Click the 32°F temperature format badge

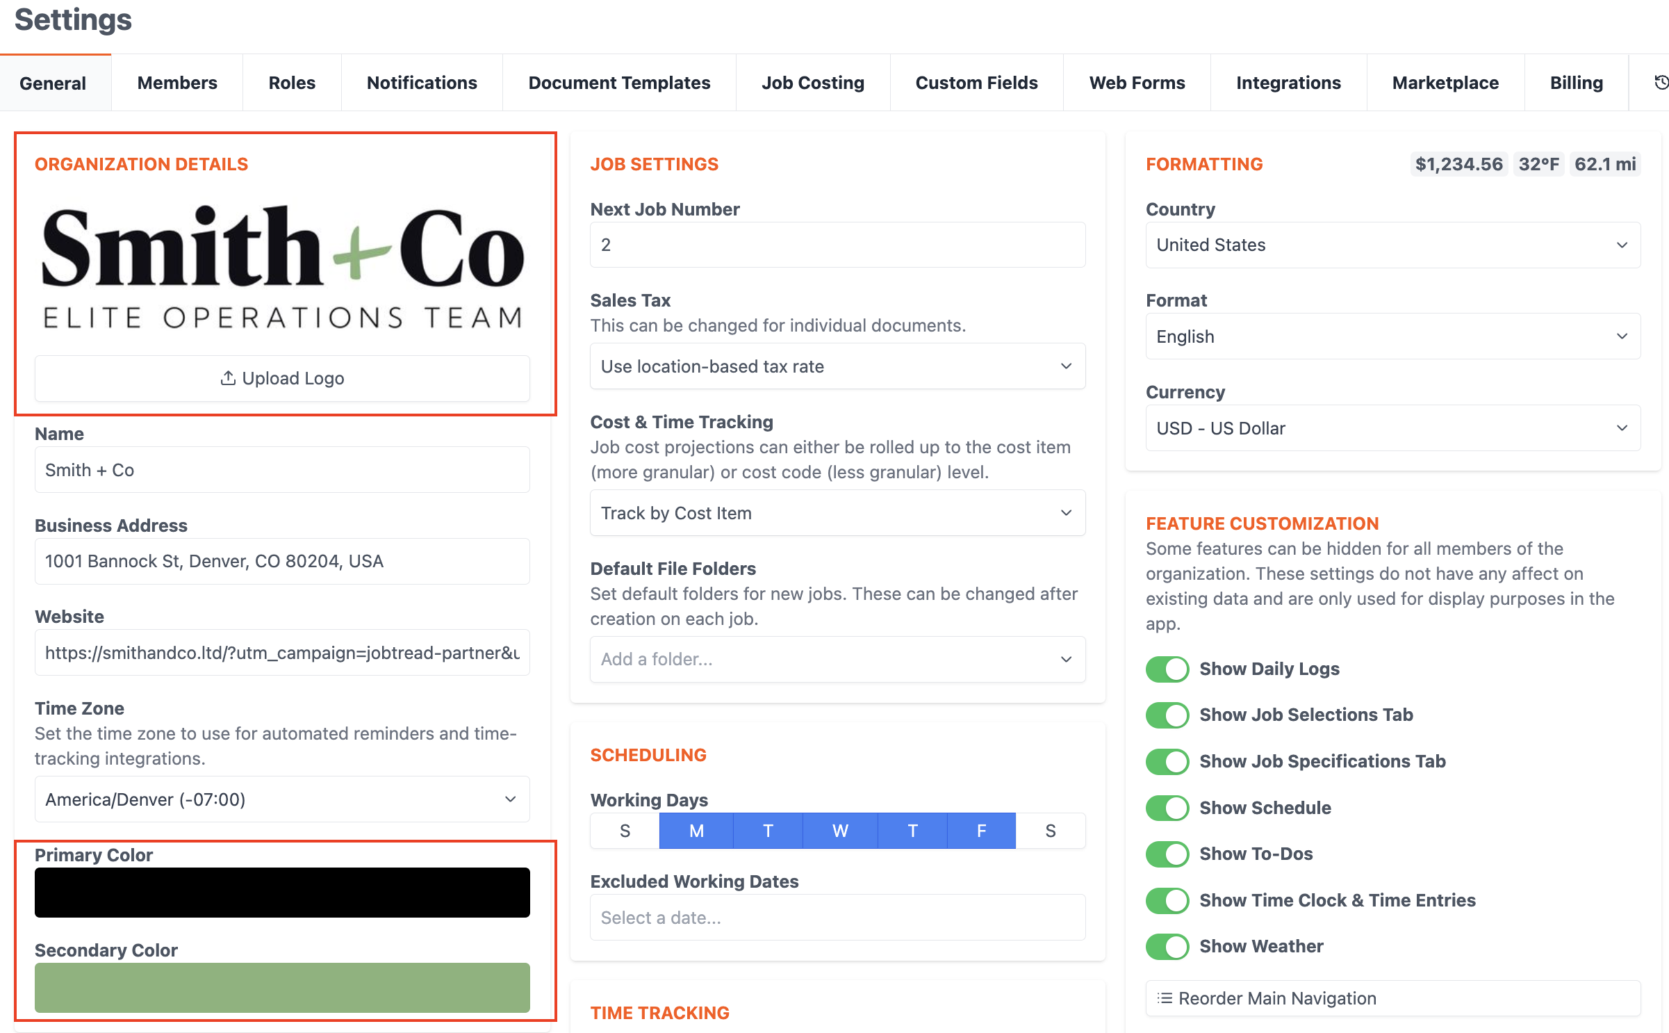pos(1538,164)
